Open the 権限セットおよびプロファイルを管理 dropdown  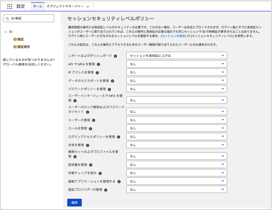point(176,156)
